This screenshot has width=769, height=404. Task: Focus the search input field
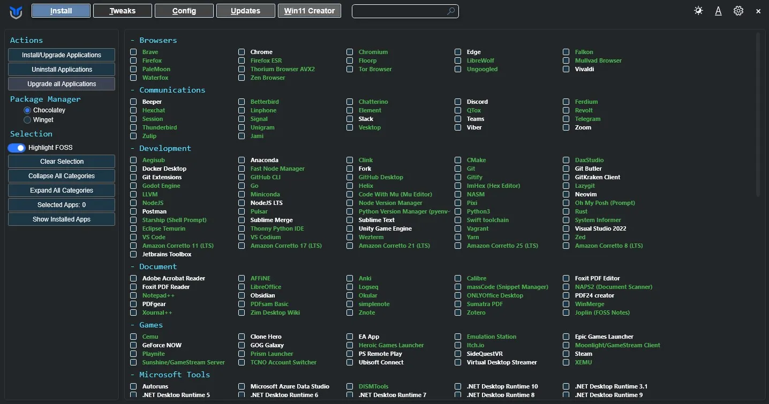click(x=399, y=11)
